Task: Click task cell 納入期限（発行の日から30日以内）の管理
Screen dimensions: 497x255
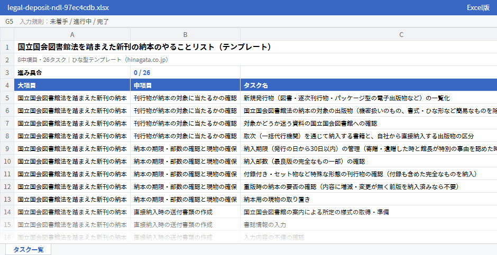Action: (369, 149)
